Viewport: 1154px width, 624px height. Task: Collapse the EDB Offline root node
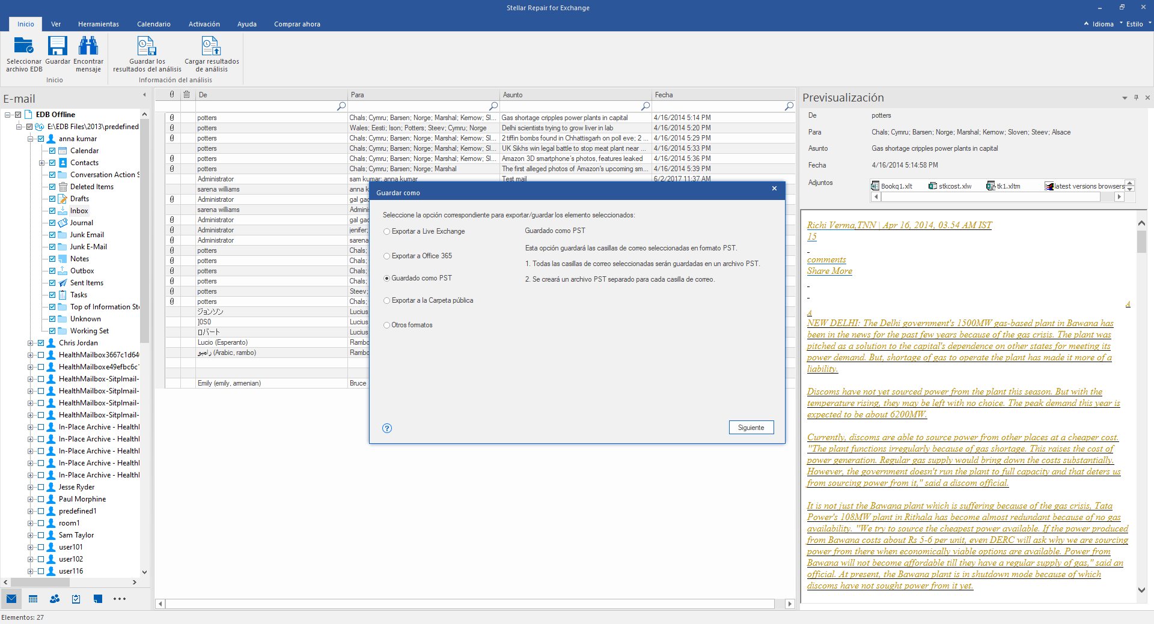point(7,115)
